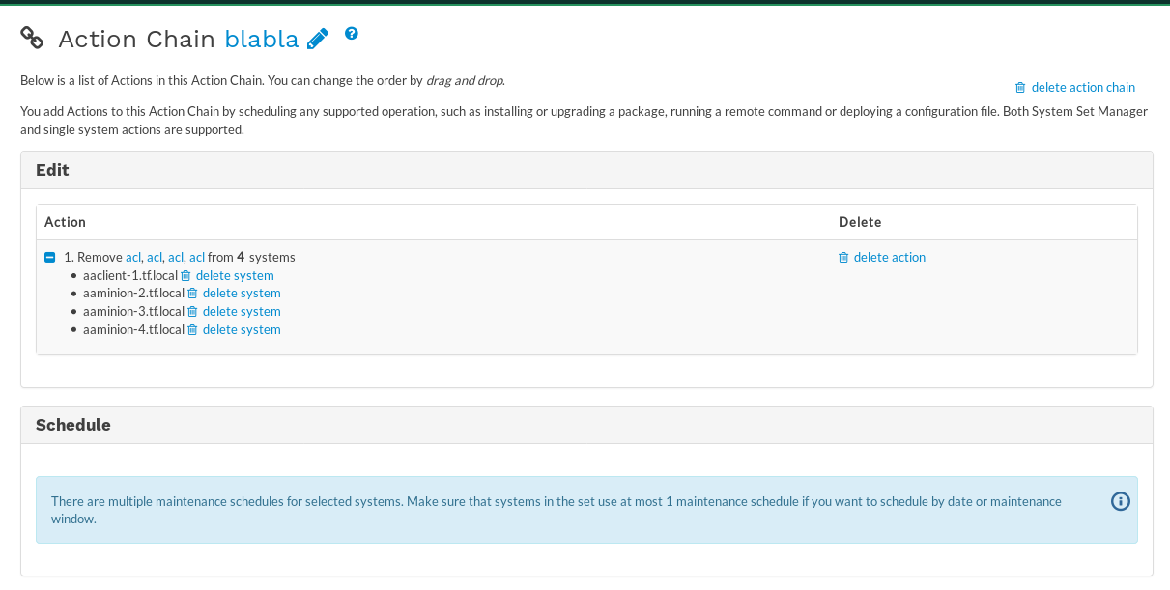
Task: Delete system aaminion-3.tf.local
Action: tap(241, 311)
